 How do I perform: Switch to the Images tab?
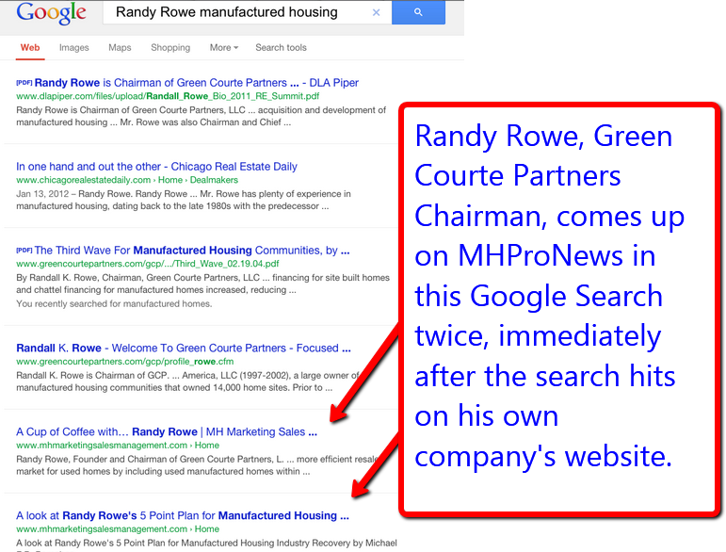coord(74,47)
